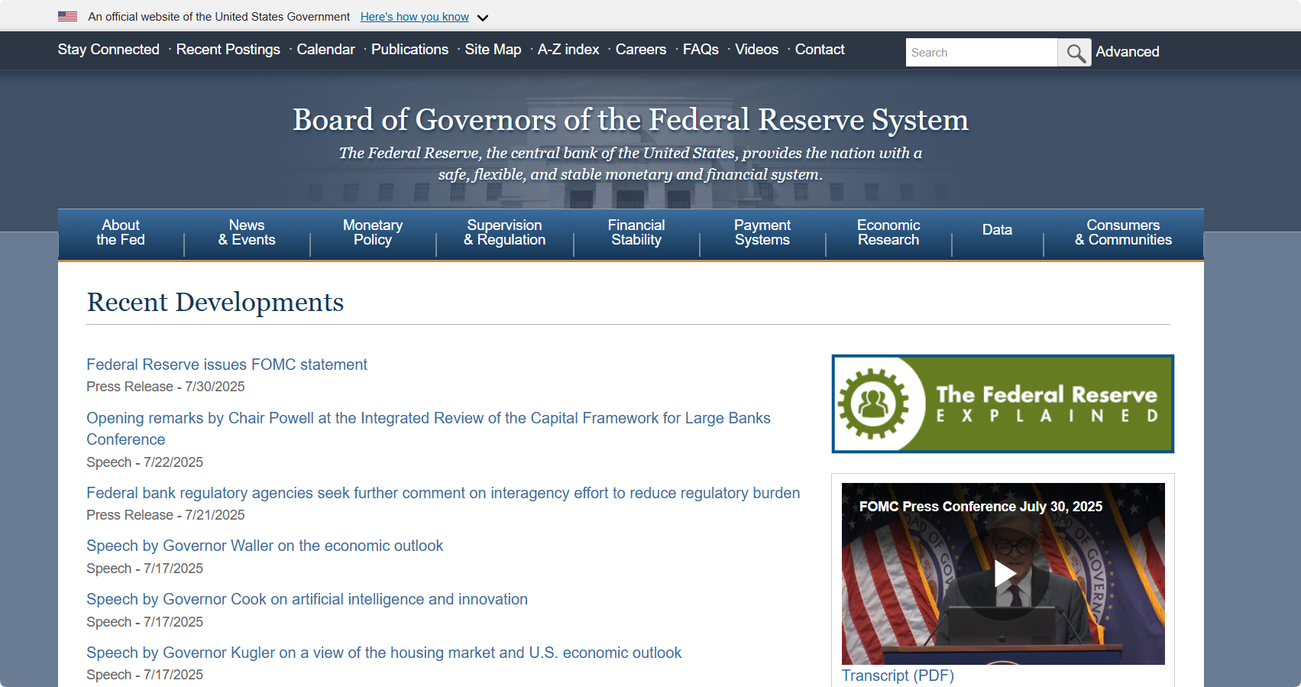Expand the 'Here's how you know' chevron
This screenshot has height=687, width=1301.
[x=482, y=18]
